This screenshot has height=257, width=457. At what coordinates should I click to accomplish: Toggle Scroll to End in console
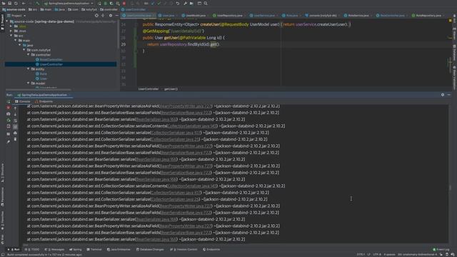pos(16,126)
